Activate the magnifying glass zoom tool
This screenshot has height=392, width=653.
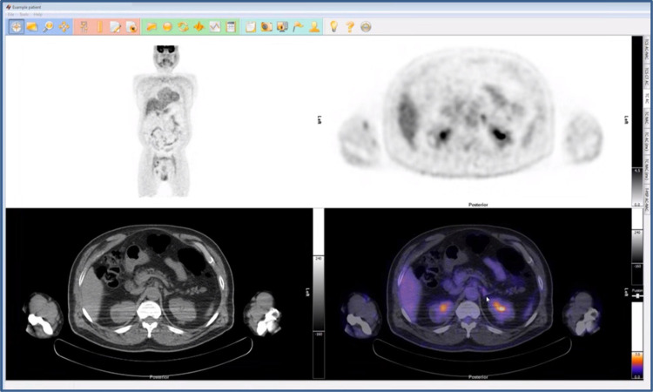click(x=49, y=27)
